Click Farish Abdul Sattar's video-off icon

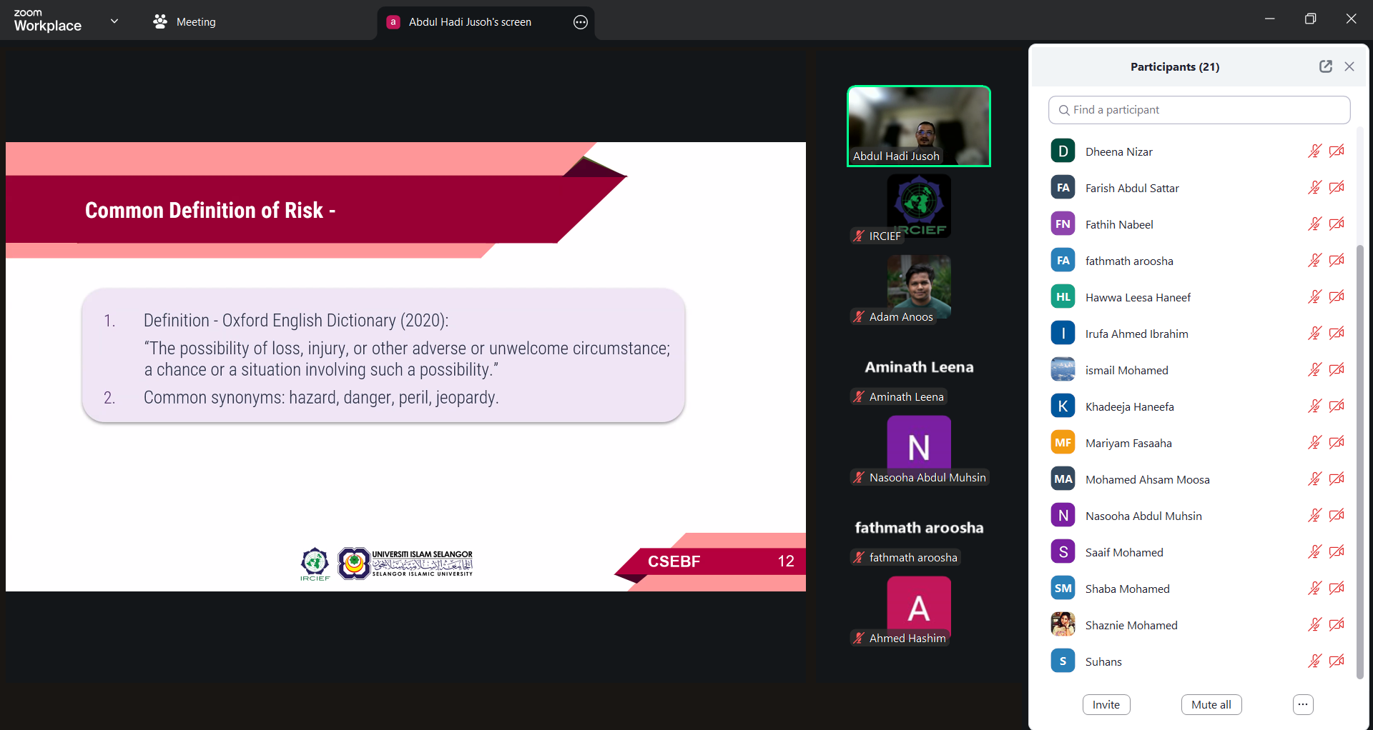[1337, 188]
